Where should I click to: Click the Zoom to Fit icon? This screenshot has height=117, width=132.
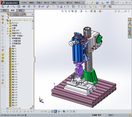pyautogui.click(x=62, y=11)
